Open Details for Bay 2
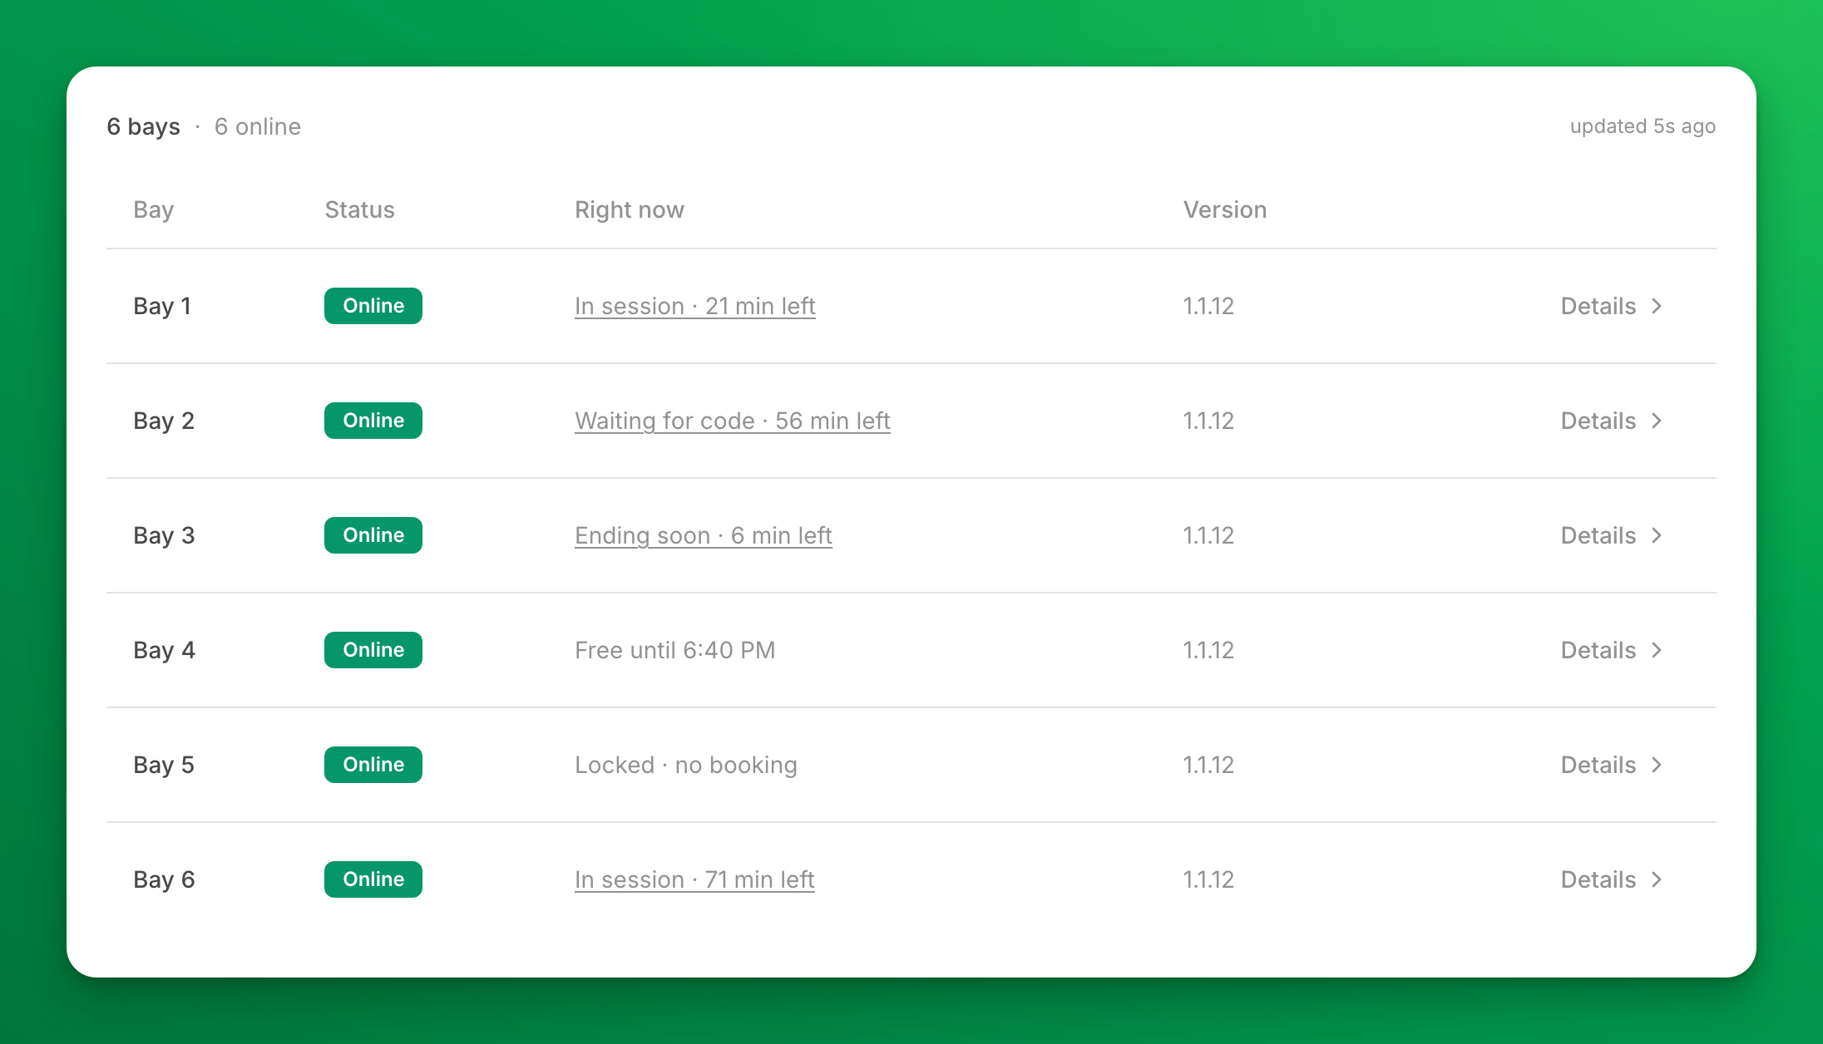Viewport: 1823px width, 1044px height. (x=1612, y=421)
